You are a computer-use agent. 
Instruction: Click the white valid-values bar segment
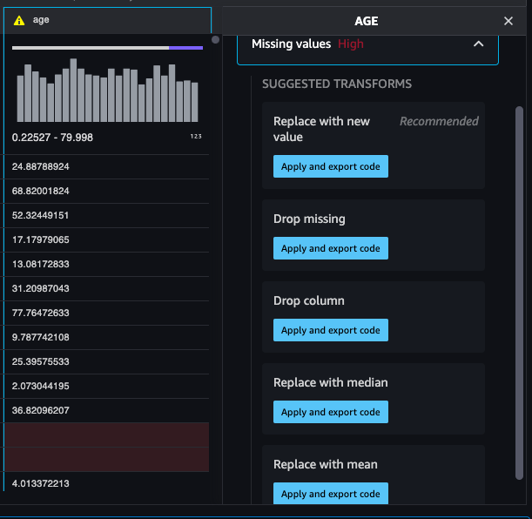tap(91, 48)
